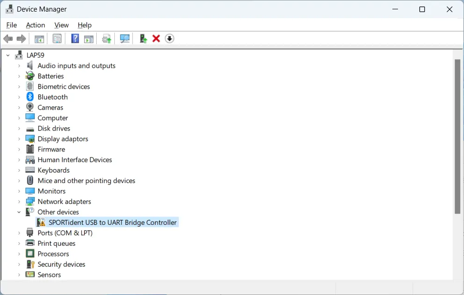
Task: Click the Update device driver toolbar icon
Action: point(143,39)
